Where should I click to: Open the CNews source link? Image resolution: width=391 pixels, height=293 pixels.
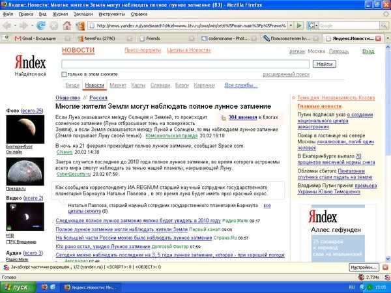coord(65,152)
